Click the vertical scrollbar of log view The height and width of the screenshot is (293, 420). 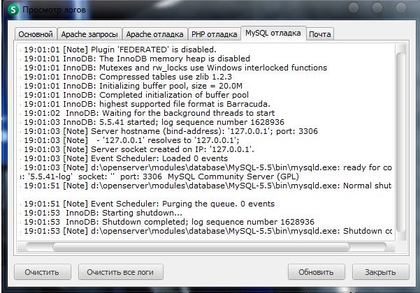click(x=401, y=142)
